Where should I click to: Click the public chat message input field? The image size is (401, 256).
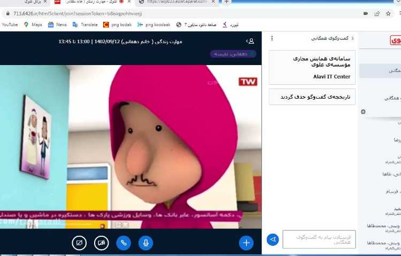point(319,239)
